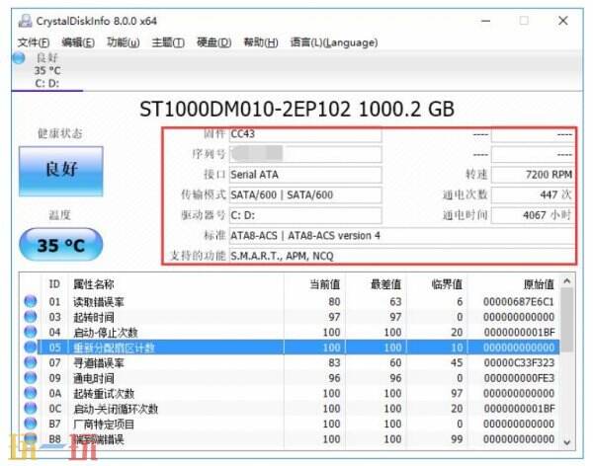Select the 读取错误率 attribute row
This screenshot has height=466, width=593.
point(290,301)
